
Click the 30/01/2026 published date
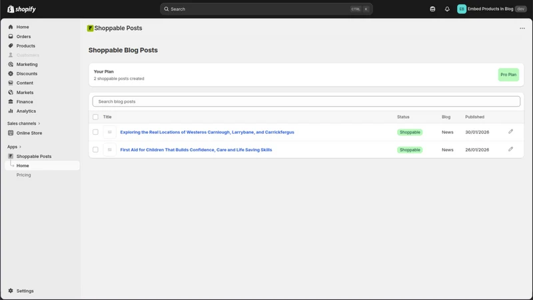(x=477, y=132)
